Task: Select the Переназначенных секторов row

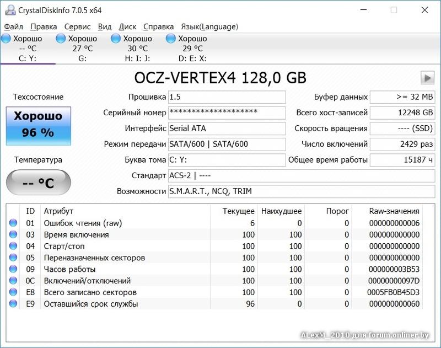Action: (214, 258)
